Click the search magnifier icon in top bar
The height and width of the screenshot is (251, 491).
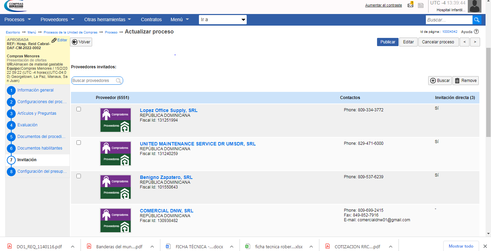point(477,20)
